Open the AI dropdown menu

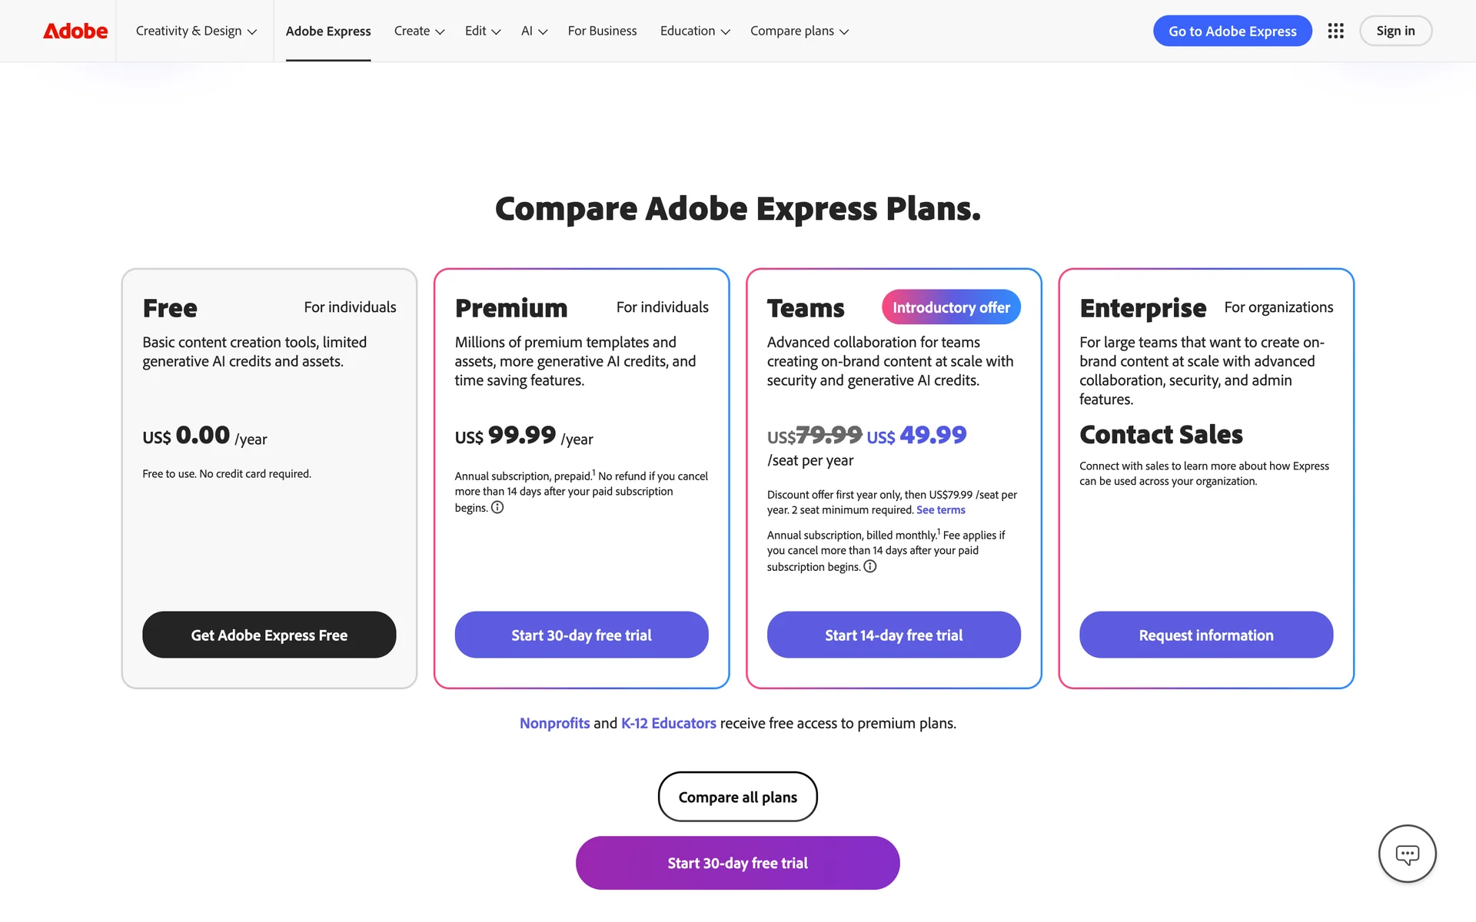pos(534,31)
